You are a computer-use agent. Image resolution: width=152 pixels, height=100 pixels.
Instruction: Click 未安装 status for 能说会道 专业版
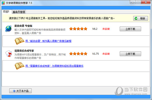pos(106,29)
